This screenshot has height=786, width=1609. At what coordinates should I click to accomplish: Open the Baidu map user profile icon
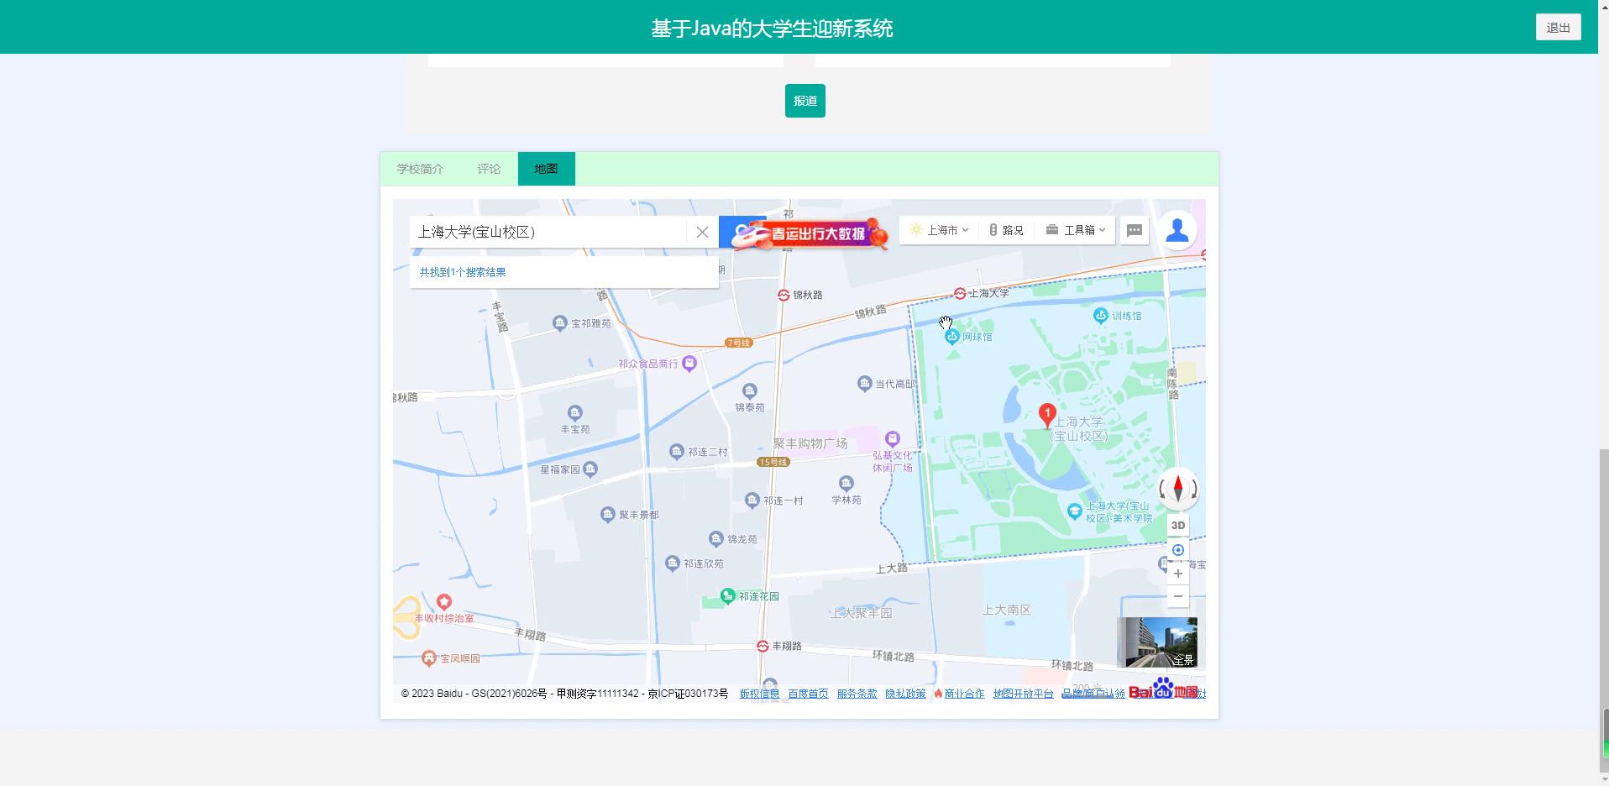click(x=1177, y=230)
